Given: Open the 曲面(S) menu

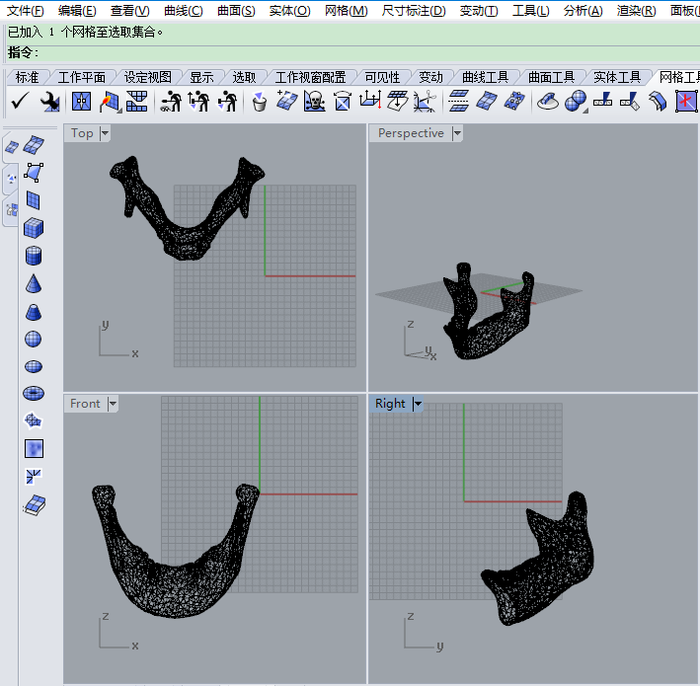Looking at the screenshot, I should tap(235, 11).
